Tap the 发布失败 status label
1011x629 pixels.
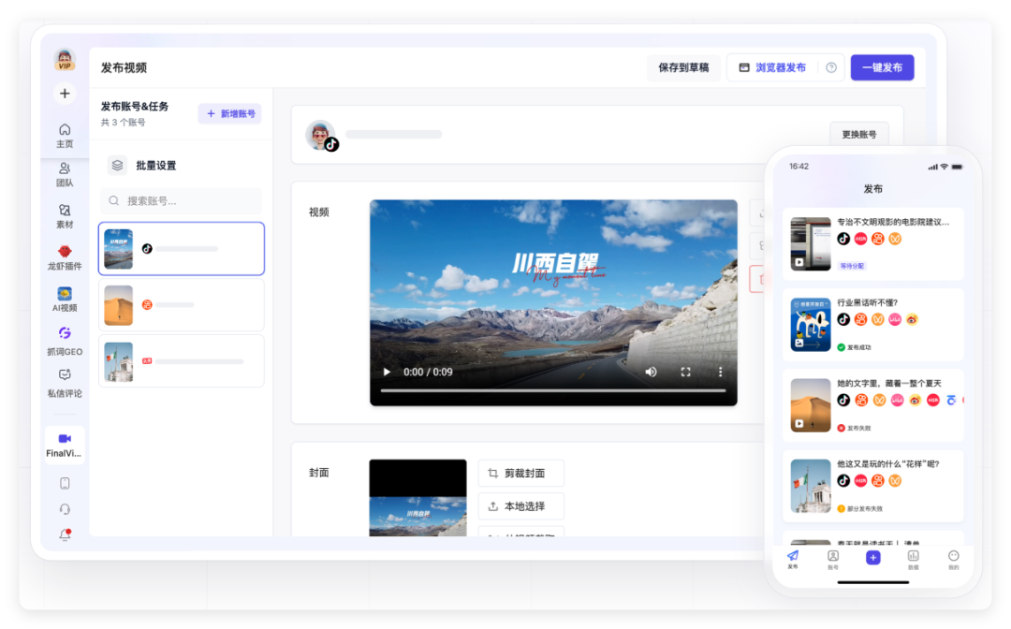coord(855,428)
